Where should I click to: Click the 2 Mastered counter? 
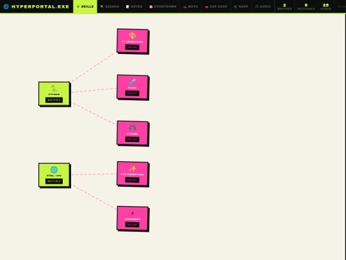point(284,6)
